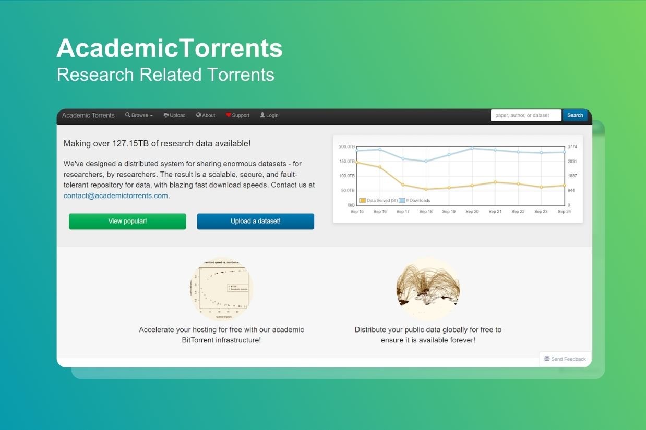
Task: Click the user icon beside Login
Action: 262,115
